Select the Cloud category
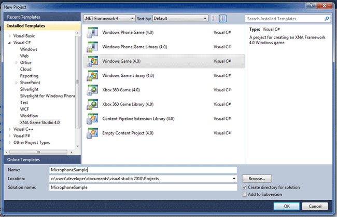The image size is (337, 217). click(25, 70)
